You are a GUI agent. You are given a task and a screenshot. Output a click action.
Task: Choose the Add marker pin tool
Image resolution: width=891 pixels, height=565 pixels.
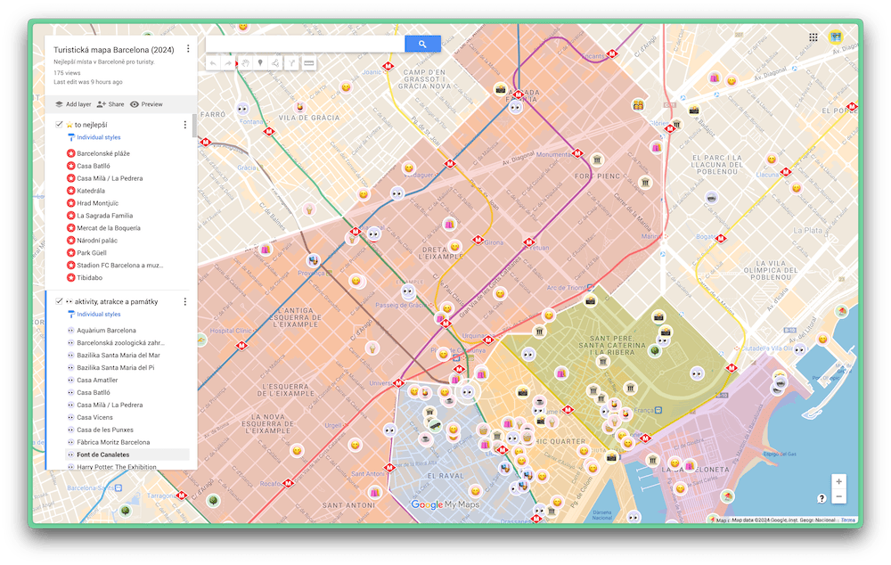tap(260, 63)
